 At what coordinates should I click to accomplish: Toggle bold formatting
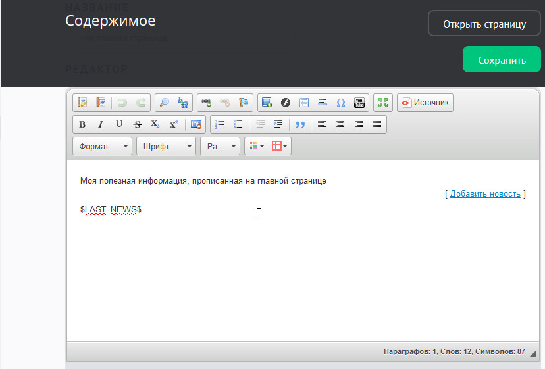point(82,124)
